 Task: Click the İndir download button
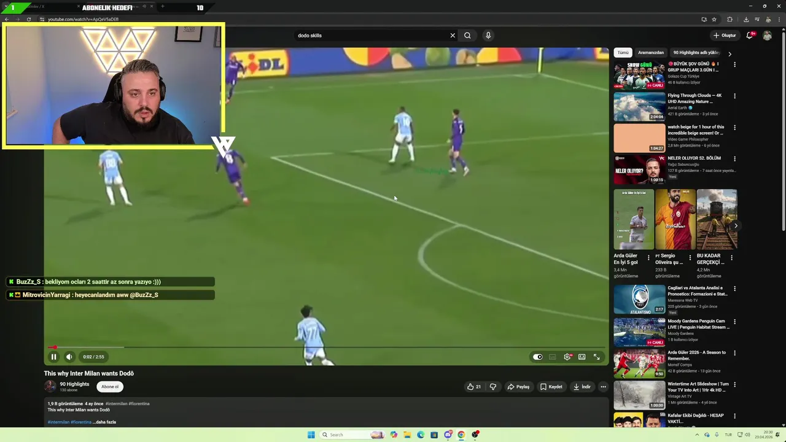[582, 387]
